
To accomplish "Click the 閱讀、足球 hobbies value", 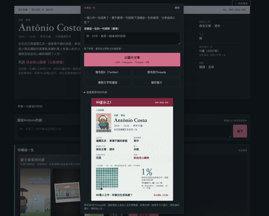I will (206, 67).
